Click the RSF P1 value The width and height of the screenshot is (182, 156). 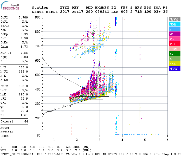pos(115,12)
